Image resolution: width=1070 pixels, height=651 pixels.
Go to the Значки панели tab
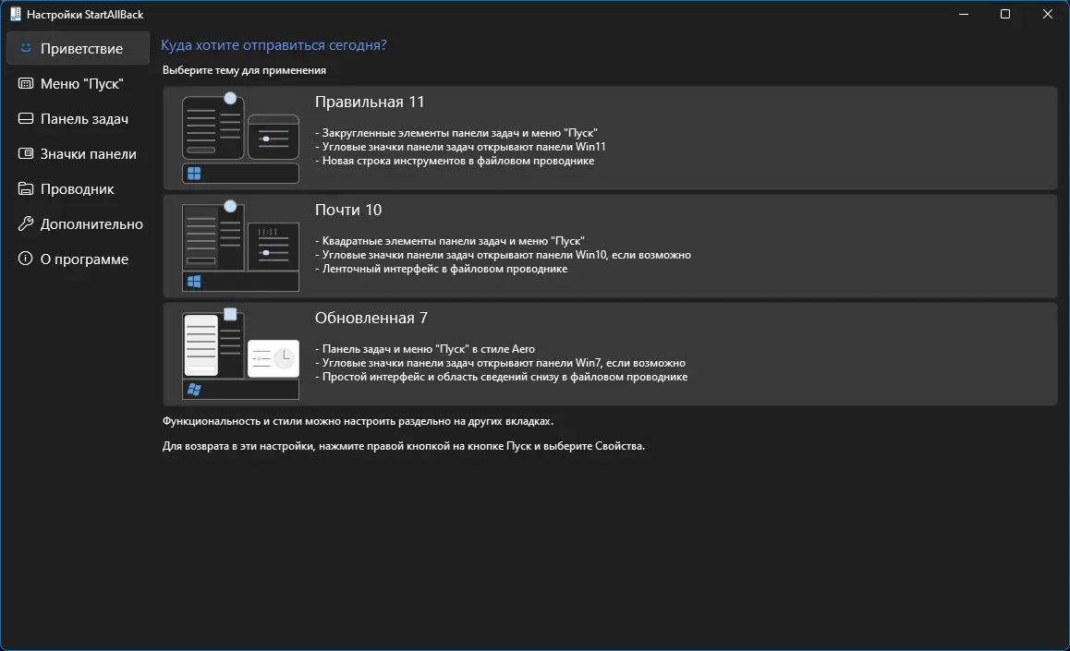[x=78, y=153]
